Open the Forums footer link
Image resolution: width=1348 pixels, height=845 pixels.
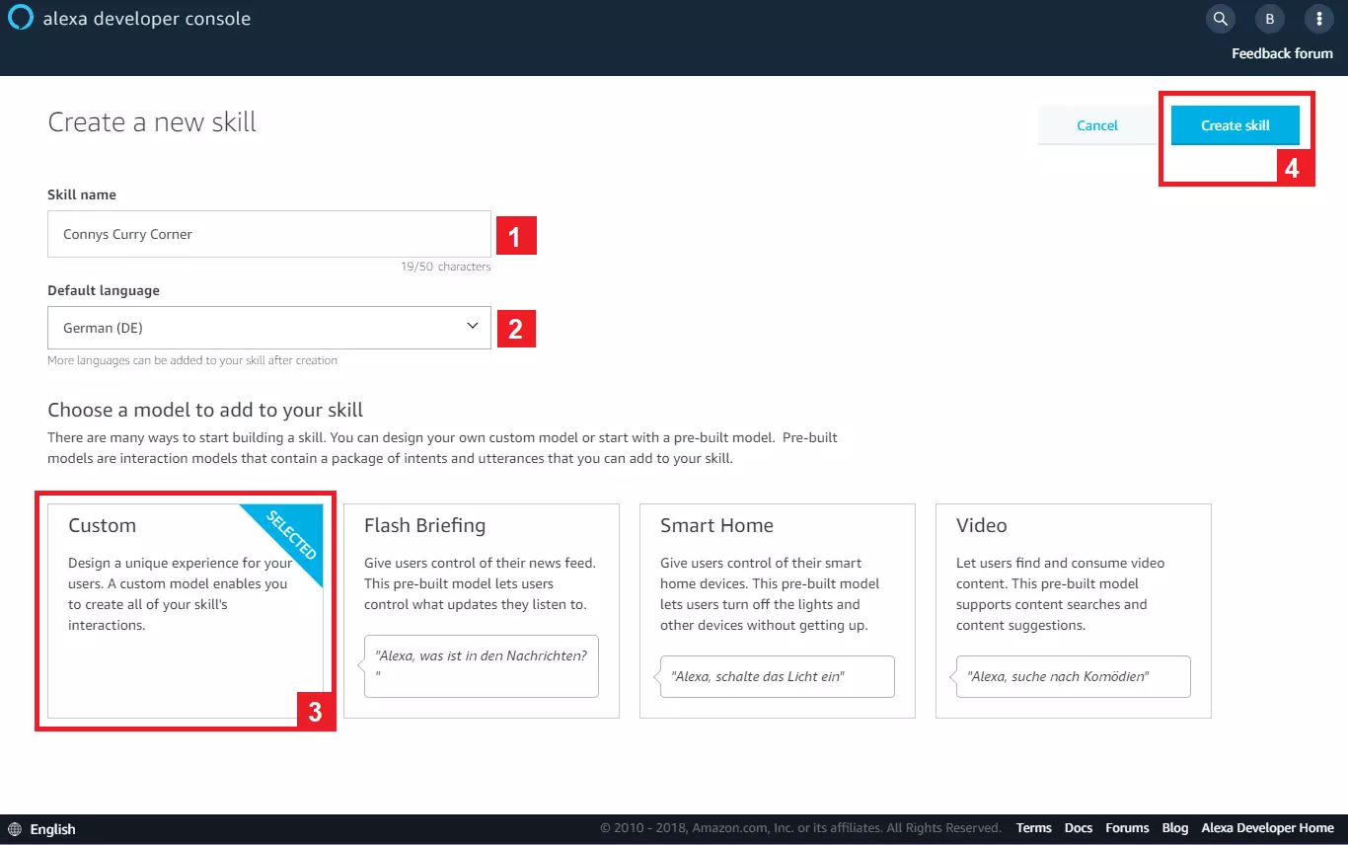point(1127,828)
